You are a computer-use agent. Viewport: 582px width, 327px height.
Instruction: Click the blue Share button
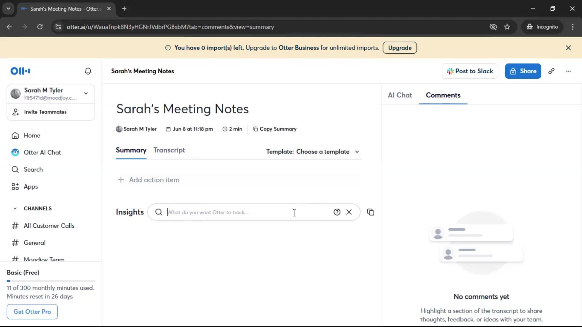click(x=523, y=71)
